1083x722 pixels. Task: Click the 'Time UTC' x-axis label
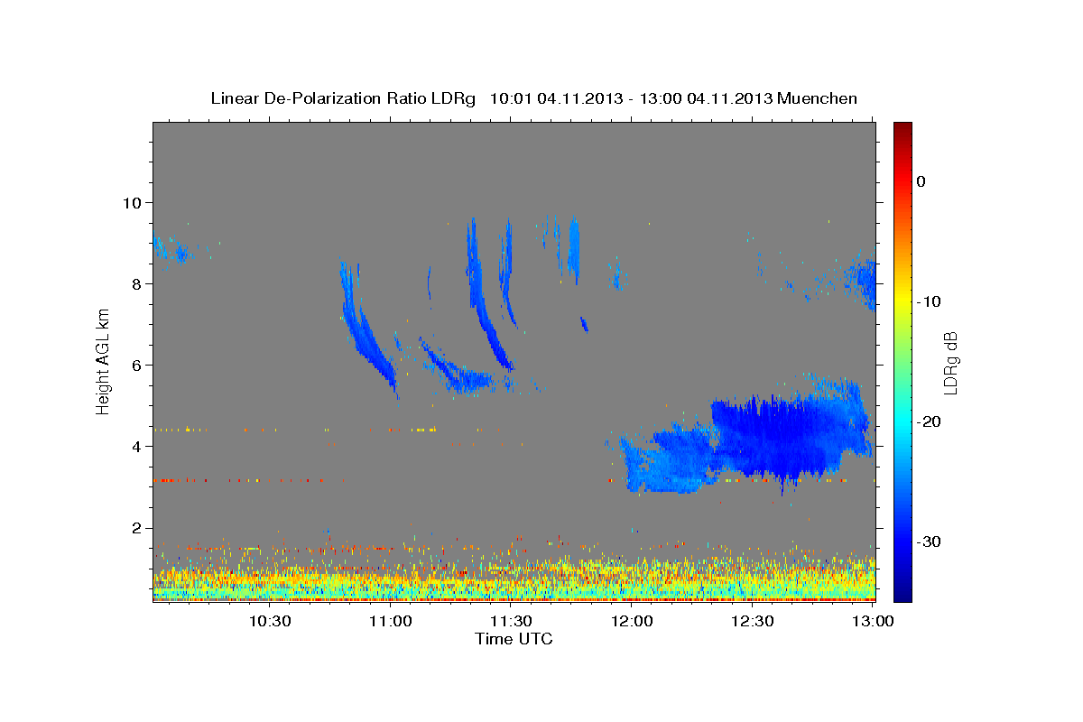click(x=514, y=639)
